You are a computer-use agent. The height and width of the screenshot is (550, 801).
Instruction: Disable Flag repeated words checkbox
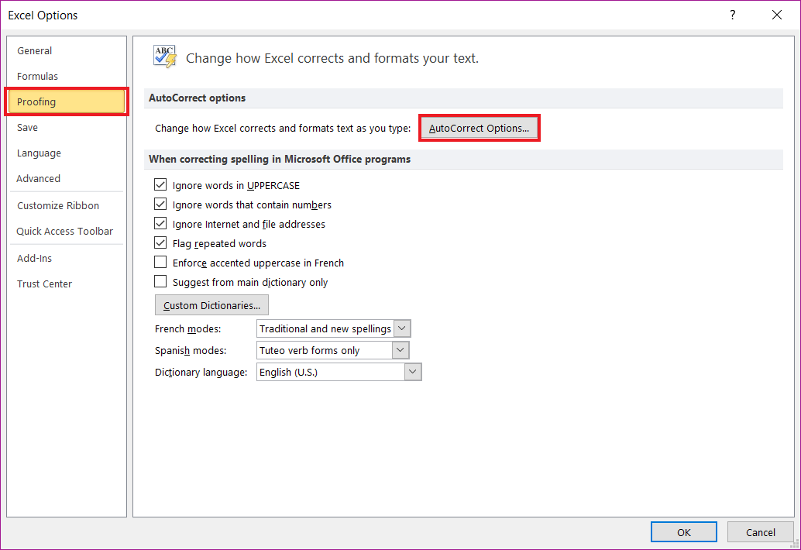tap(160, 242)
